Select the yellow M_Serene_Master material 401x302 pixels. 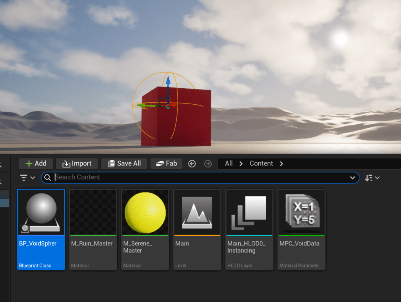click(x=145, y=213)
